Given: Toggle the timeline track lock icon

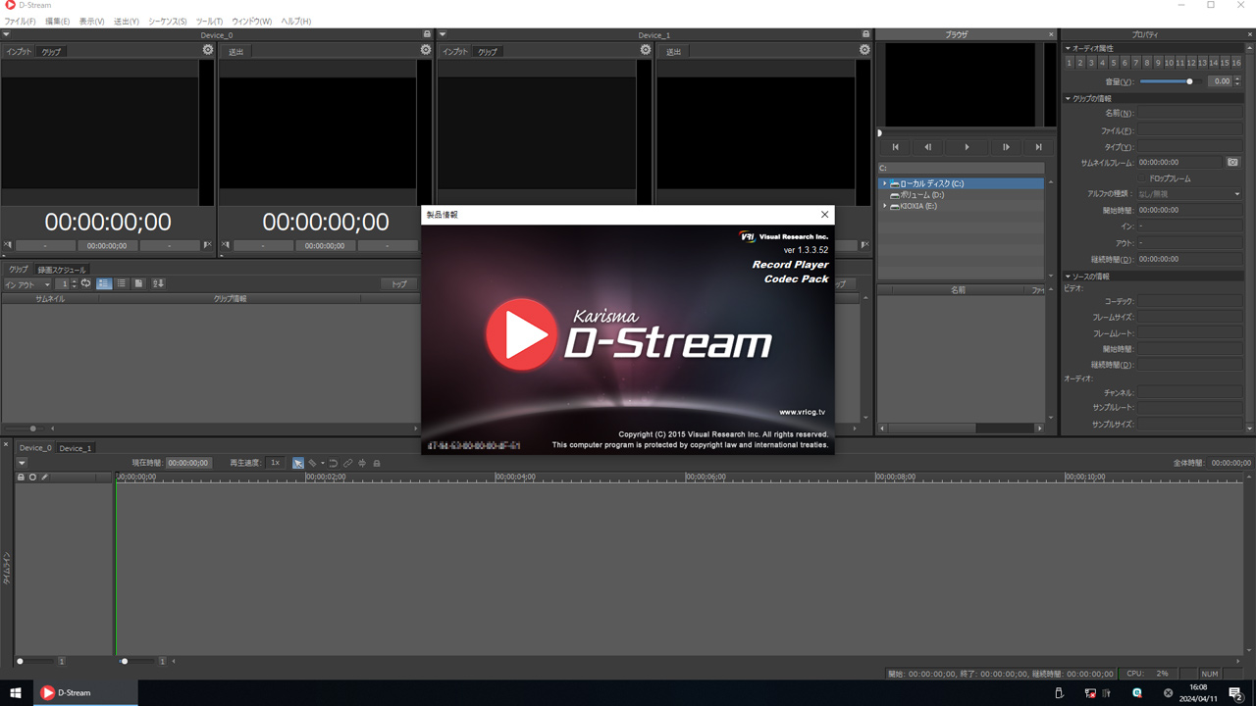Looking at the screenshot, I should [x=21, y=478].
